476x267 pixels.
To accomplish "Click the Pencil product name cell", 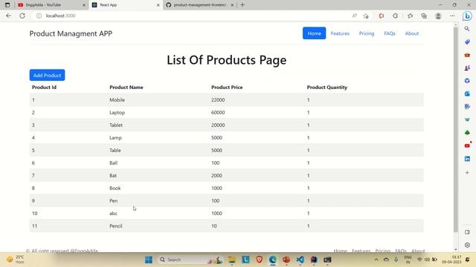I will (116, 226).
